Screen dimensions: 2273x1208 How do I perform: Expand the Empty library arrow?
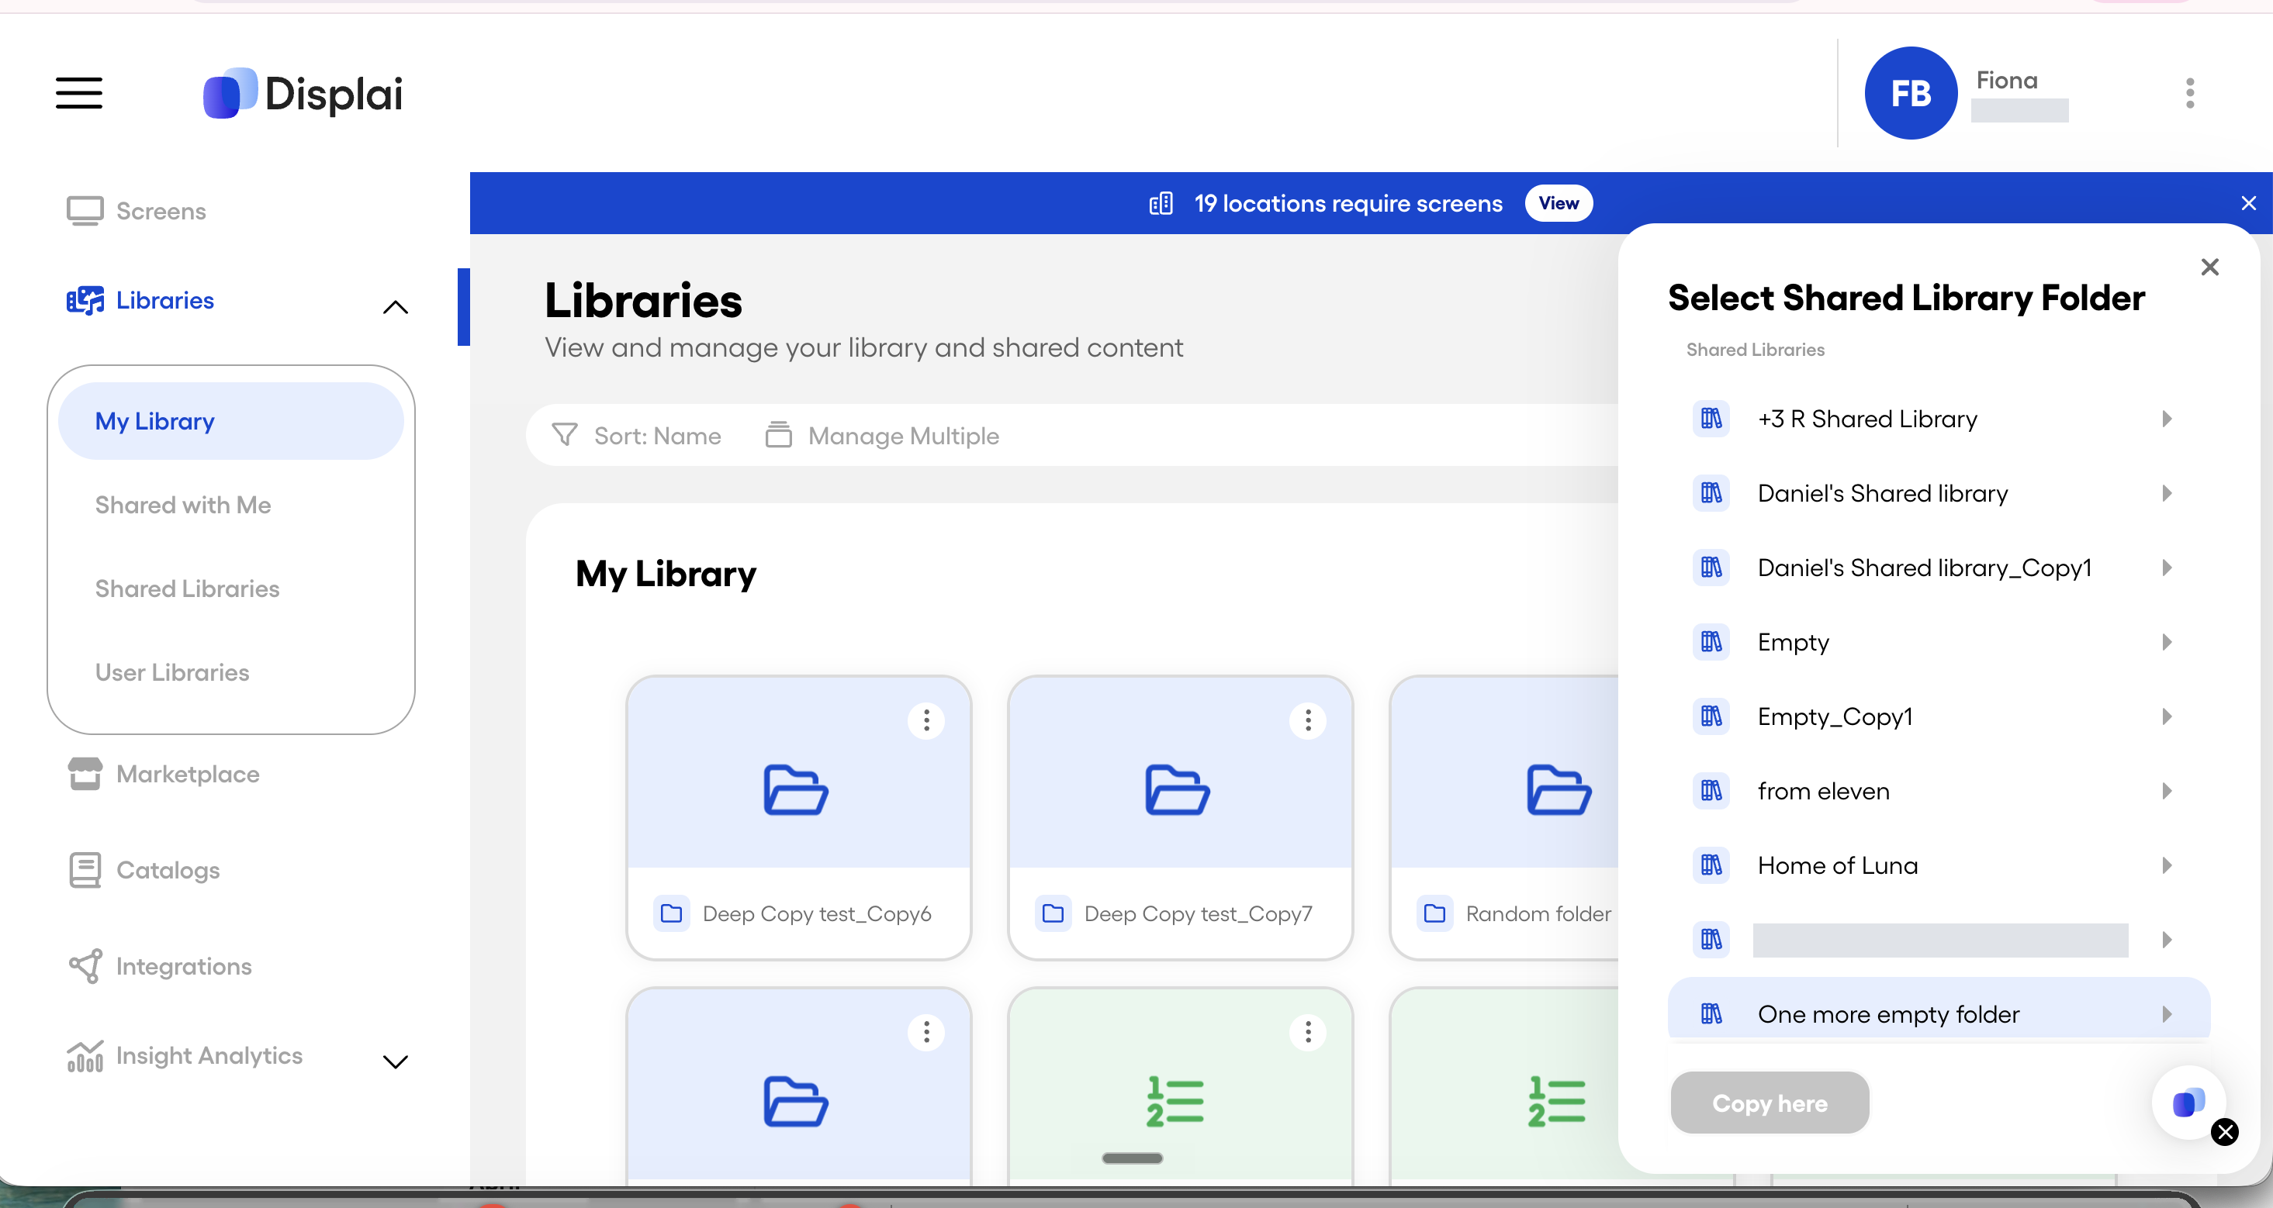pos(2167,642)
